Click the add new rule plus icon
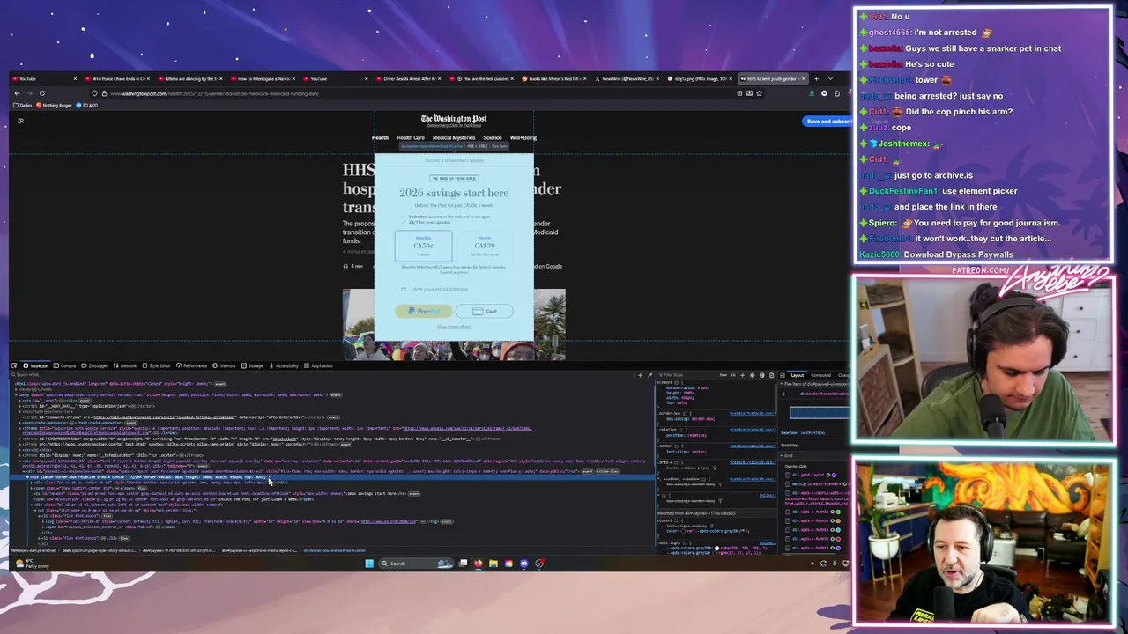Screen dimensions: 1128x634 [x=742, y=375]
